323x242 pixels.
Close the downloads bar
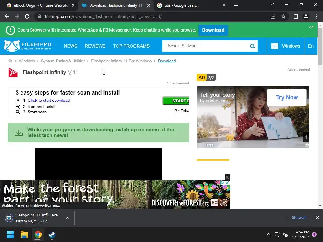(x=317, y=218)
